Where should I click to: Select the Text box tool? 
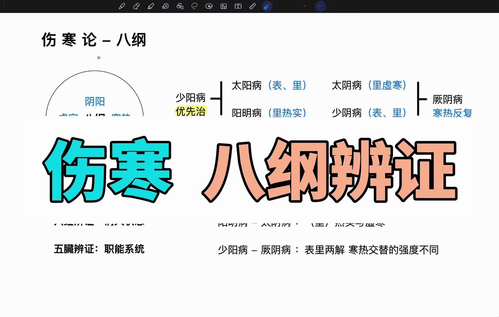tap(238, 6)
